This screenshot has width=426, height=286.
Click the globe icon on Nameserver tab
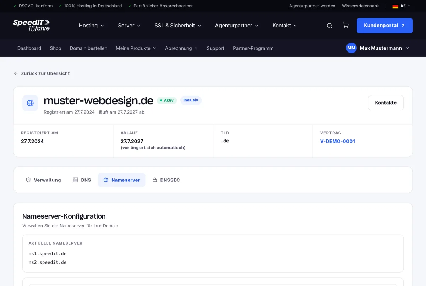pyautogui.click(x=106, y=180)
